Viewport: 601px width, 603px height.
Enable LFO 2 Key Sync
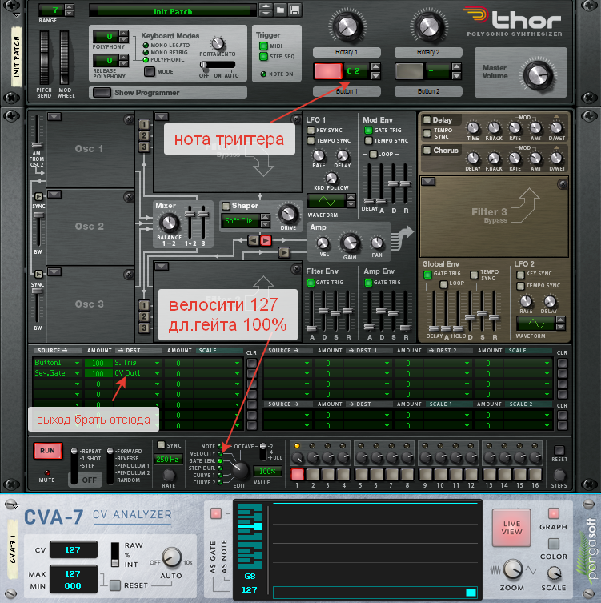click(520, 275)
